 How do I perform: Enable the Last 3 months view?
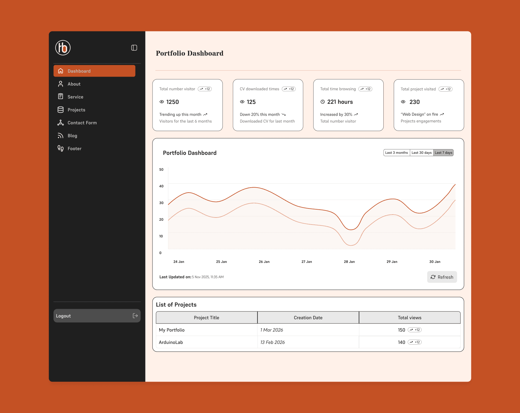point(397,152)
